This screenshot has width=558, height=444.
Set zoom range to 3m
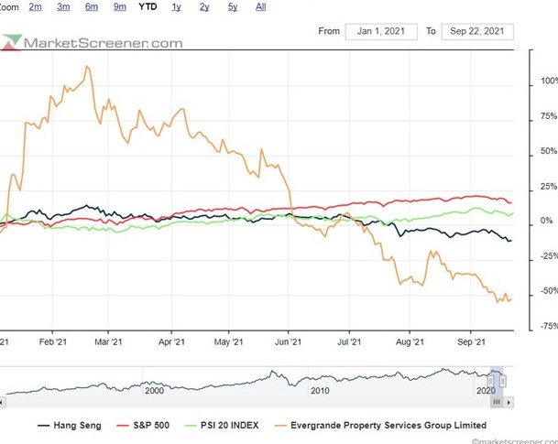tap(63, 6)
